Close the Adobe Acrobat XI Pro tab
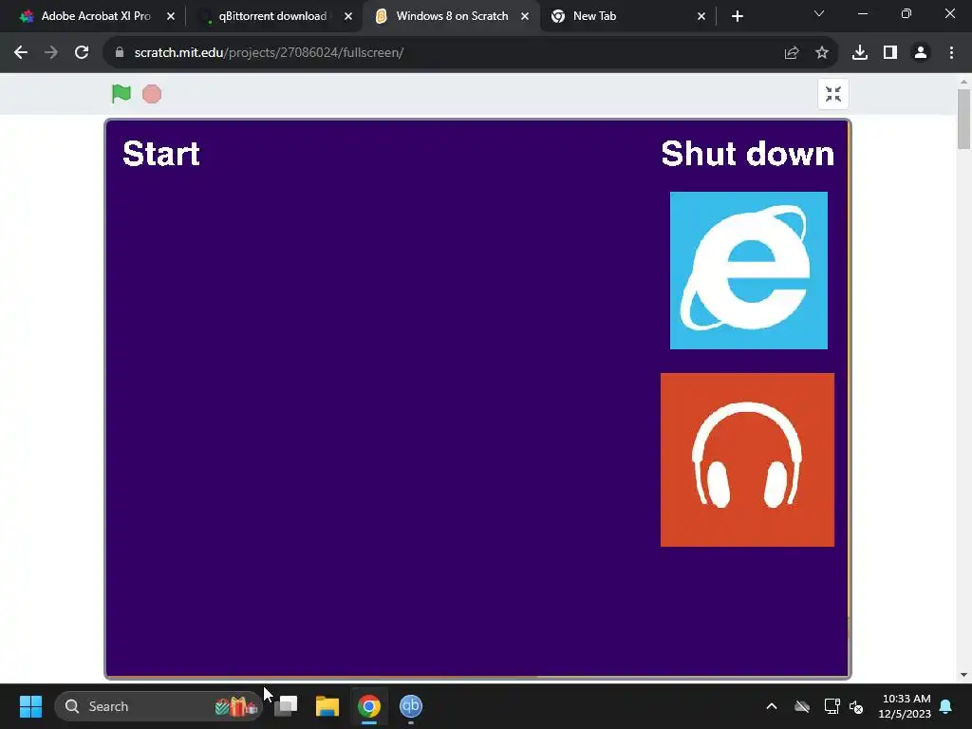This screenshot has width=972, height=729. coord(171,16)
